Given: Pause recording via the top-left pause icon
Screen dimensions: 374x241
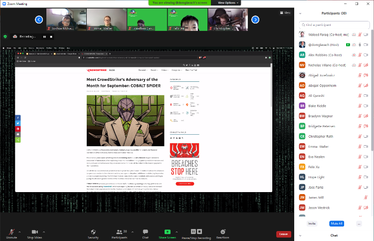Looking at the screenshot, I should coord(44,37).
